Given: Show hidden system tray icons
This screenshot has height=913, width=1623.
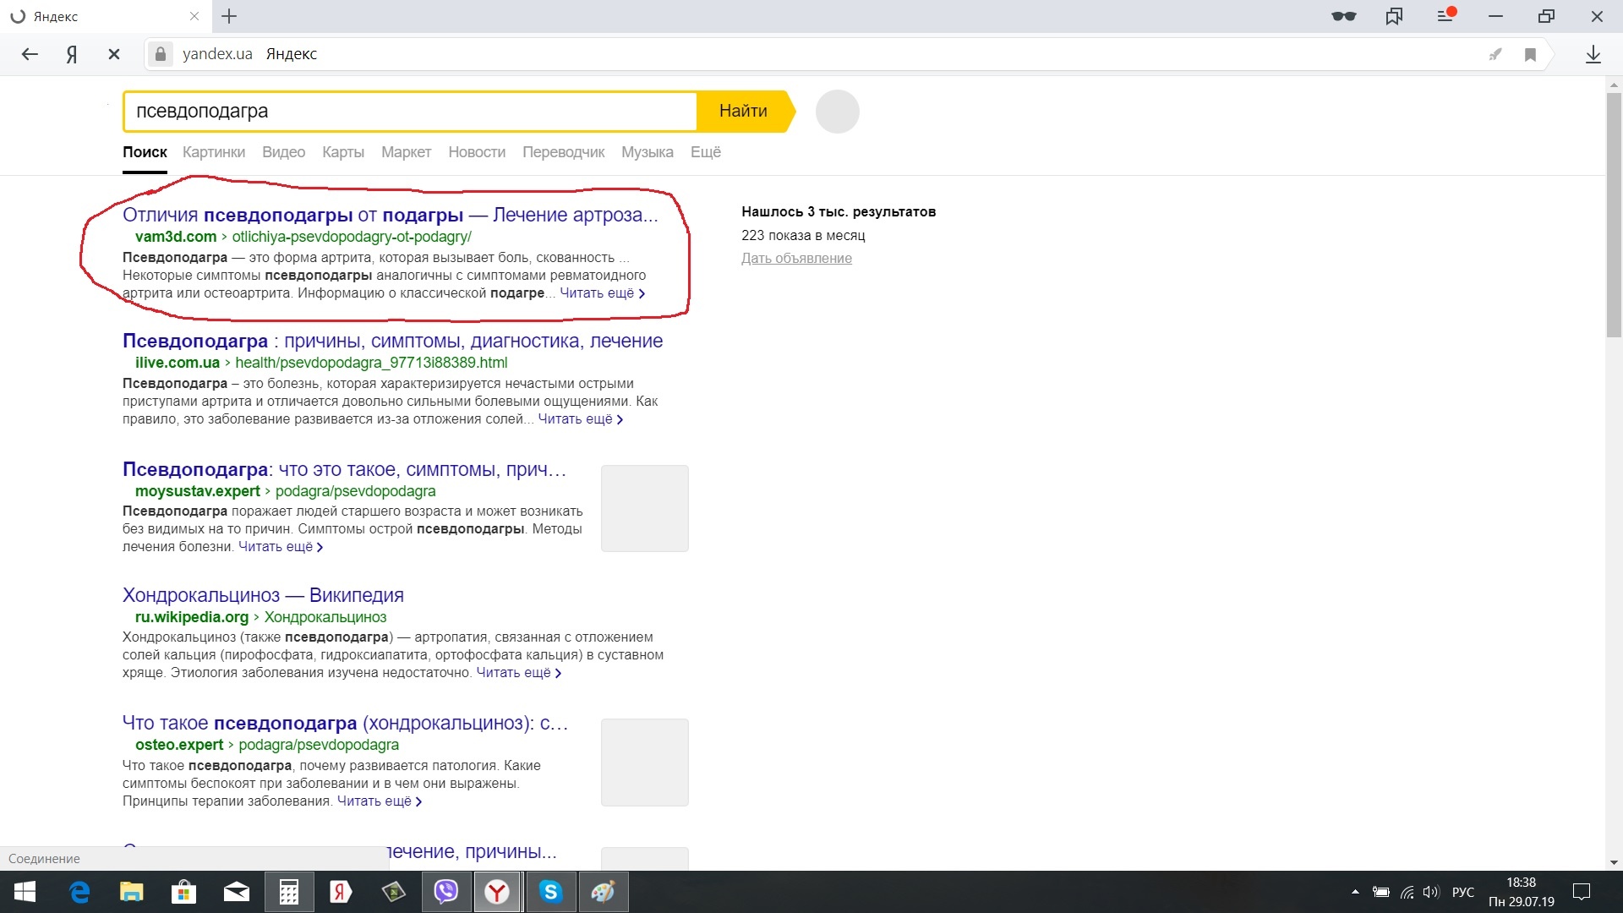Looking at the screenshot, I should [1355, 892].
